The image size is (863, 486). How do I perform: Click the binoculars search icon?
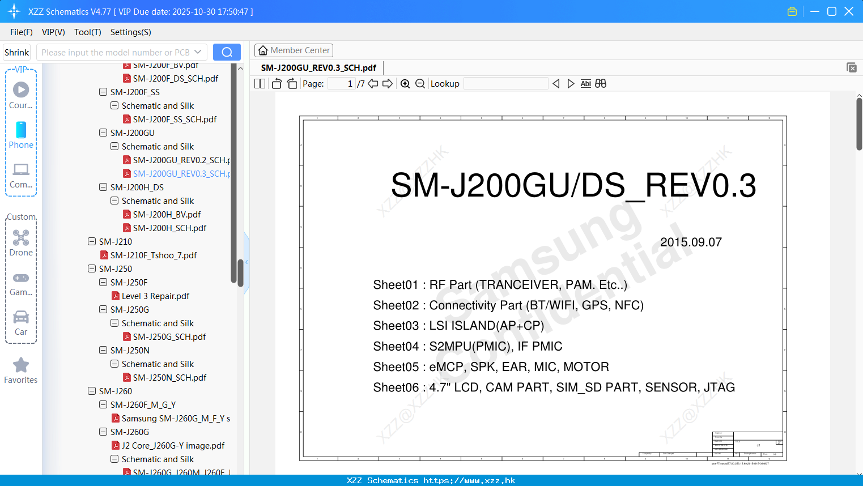(601, 84)
